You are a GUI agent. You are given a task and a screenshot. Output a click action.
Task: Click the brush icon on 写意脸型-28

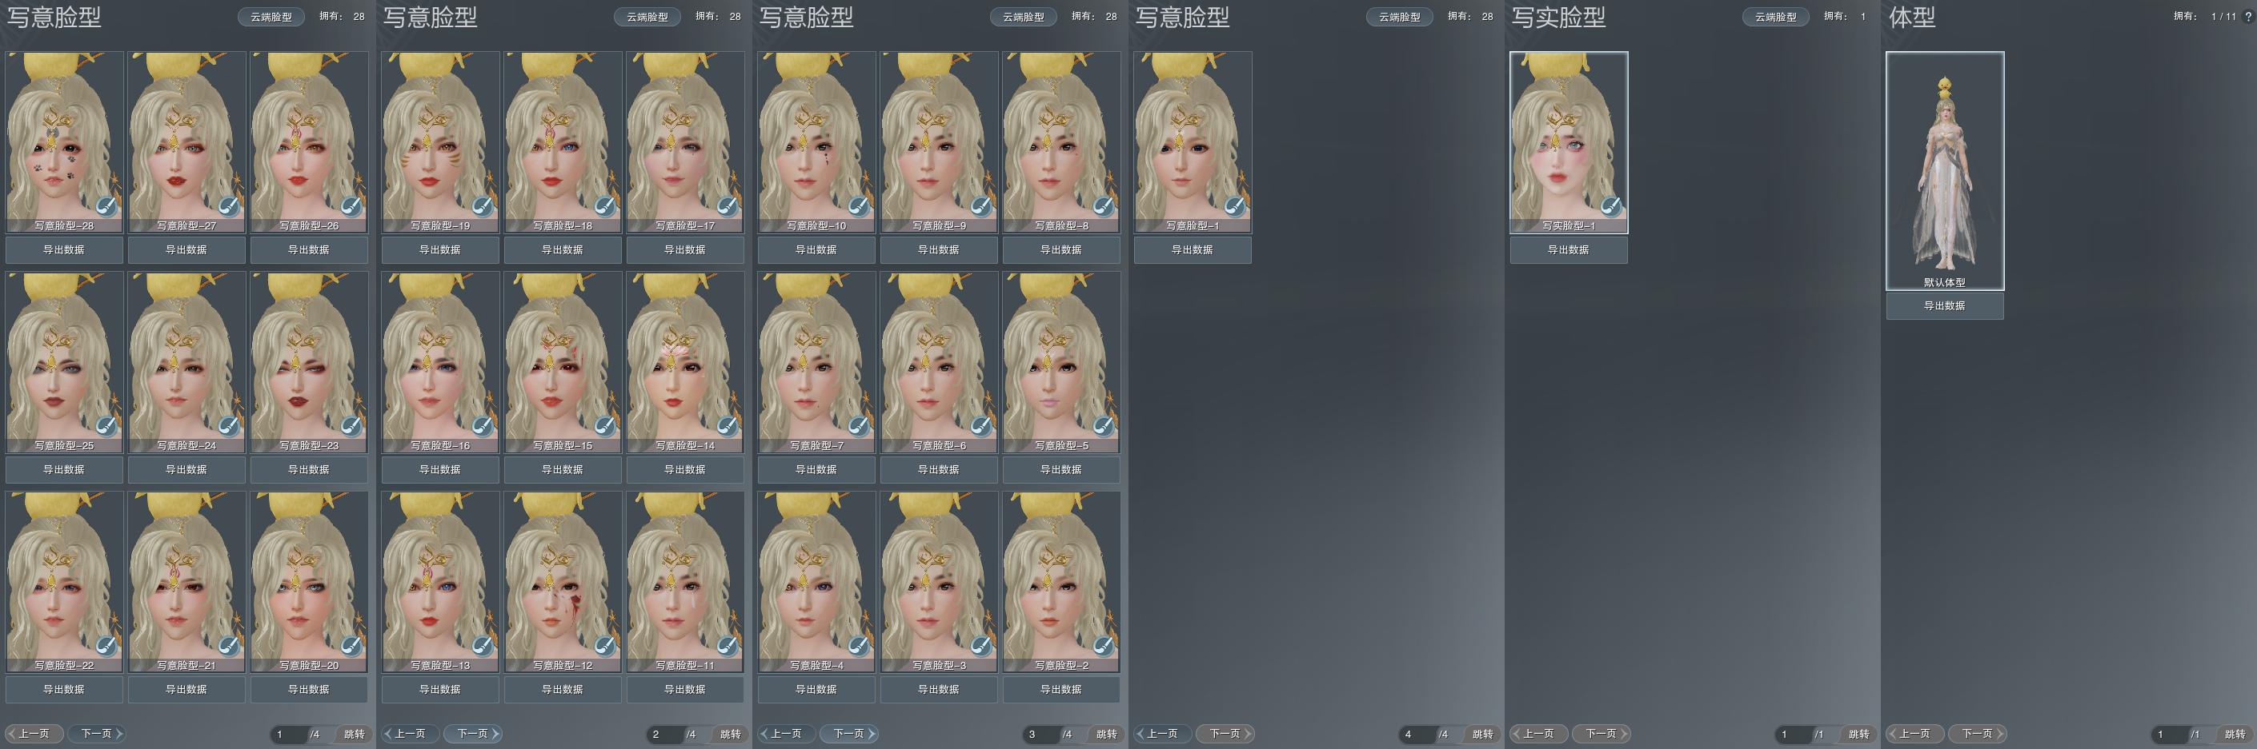[106, 206]
